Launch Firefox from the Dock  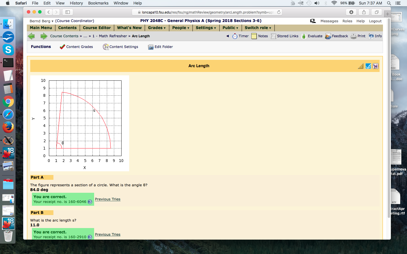pos(8,127)
